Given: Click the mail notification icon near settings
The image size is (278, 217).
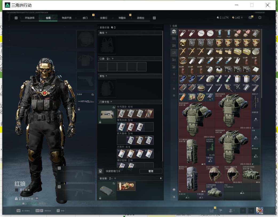Looking at the screenshot, I should 250,18.
